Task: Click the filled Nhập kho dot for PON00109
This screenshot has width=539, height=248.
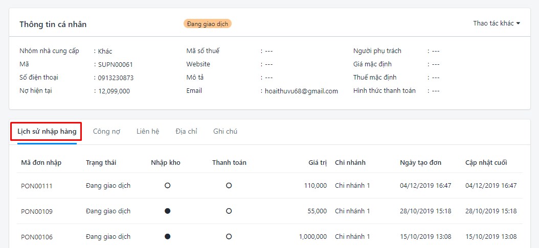Action: tap(167, 211)
